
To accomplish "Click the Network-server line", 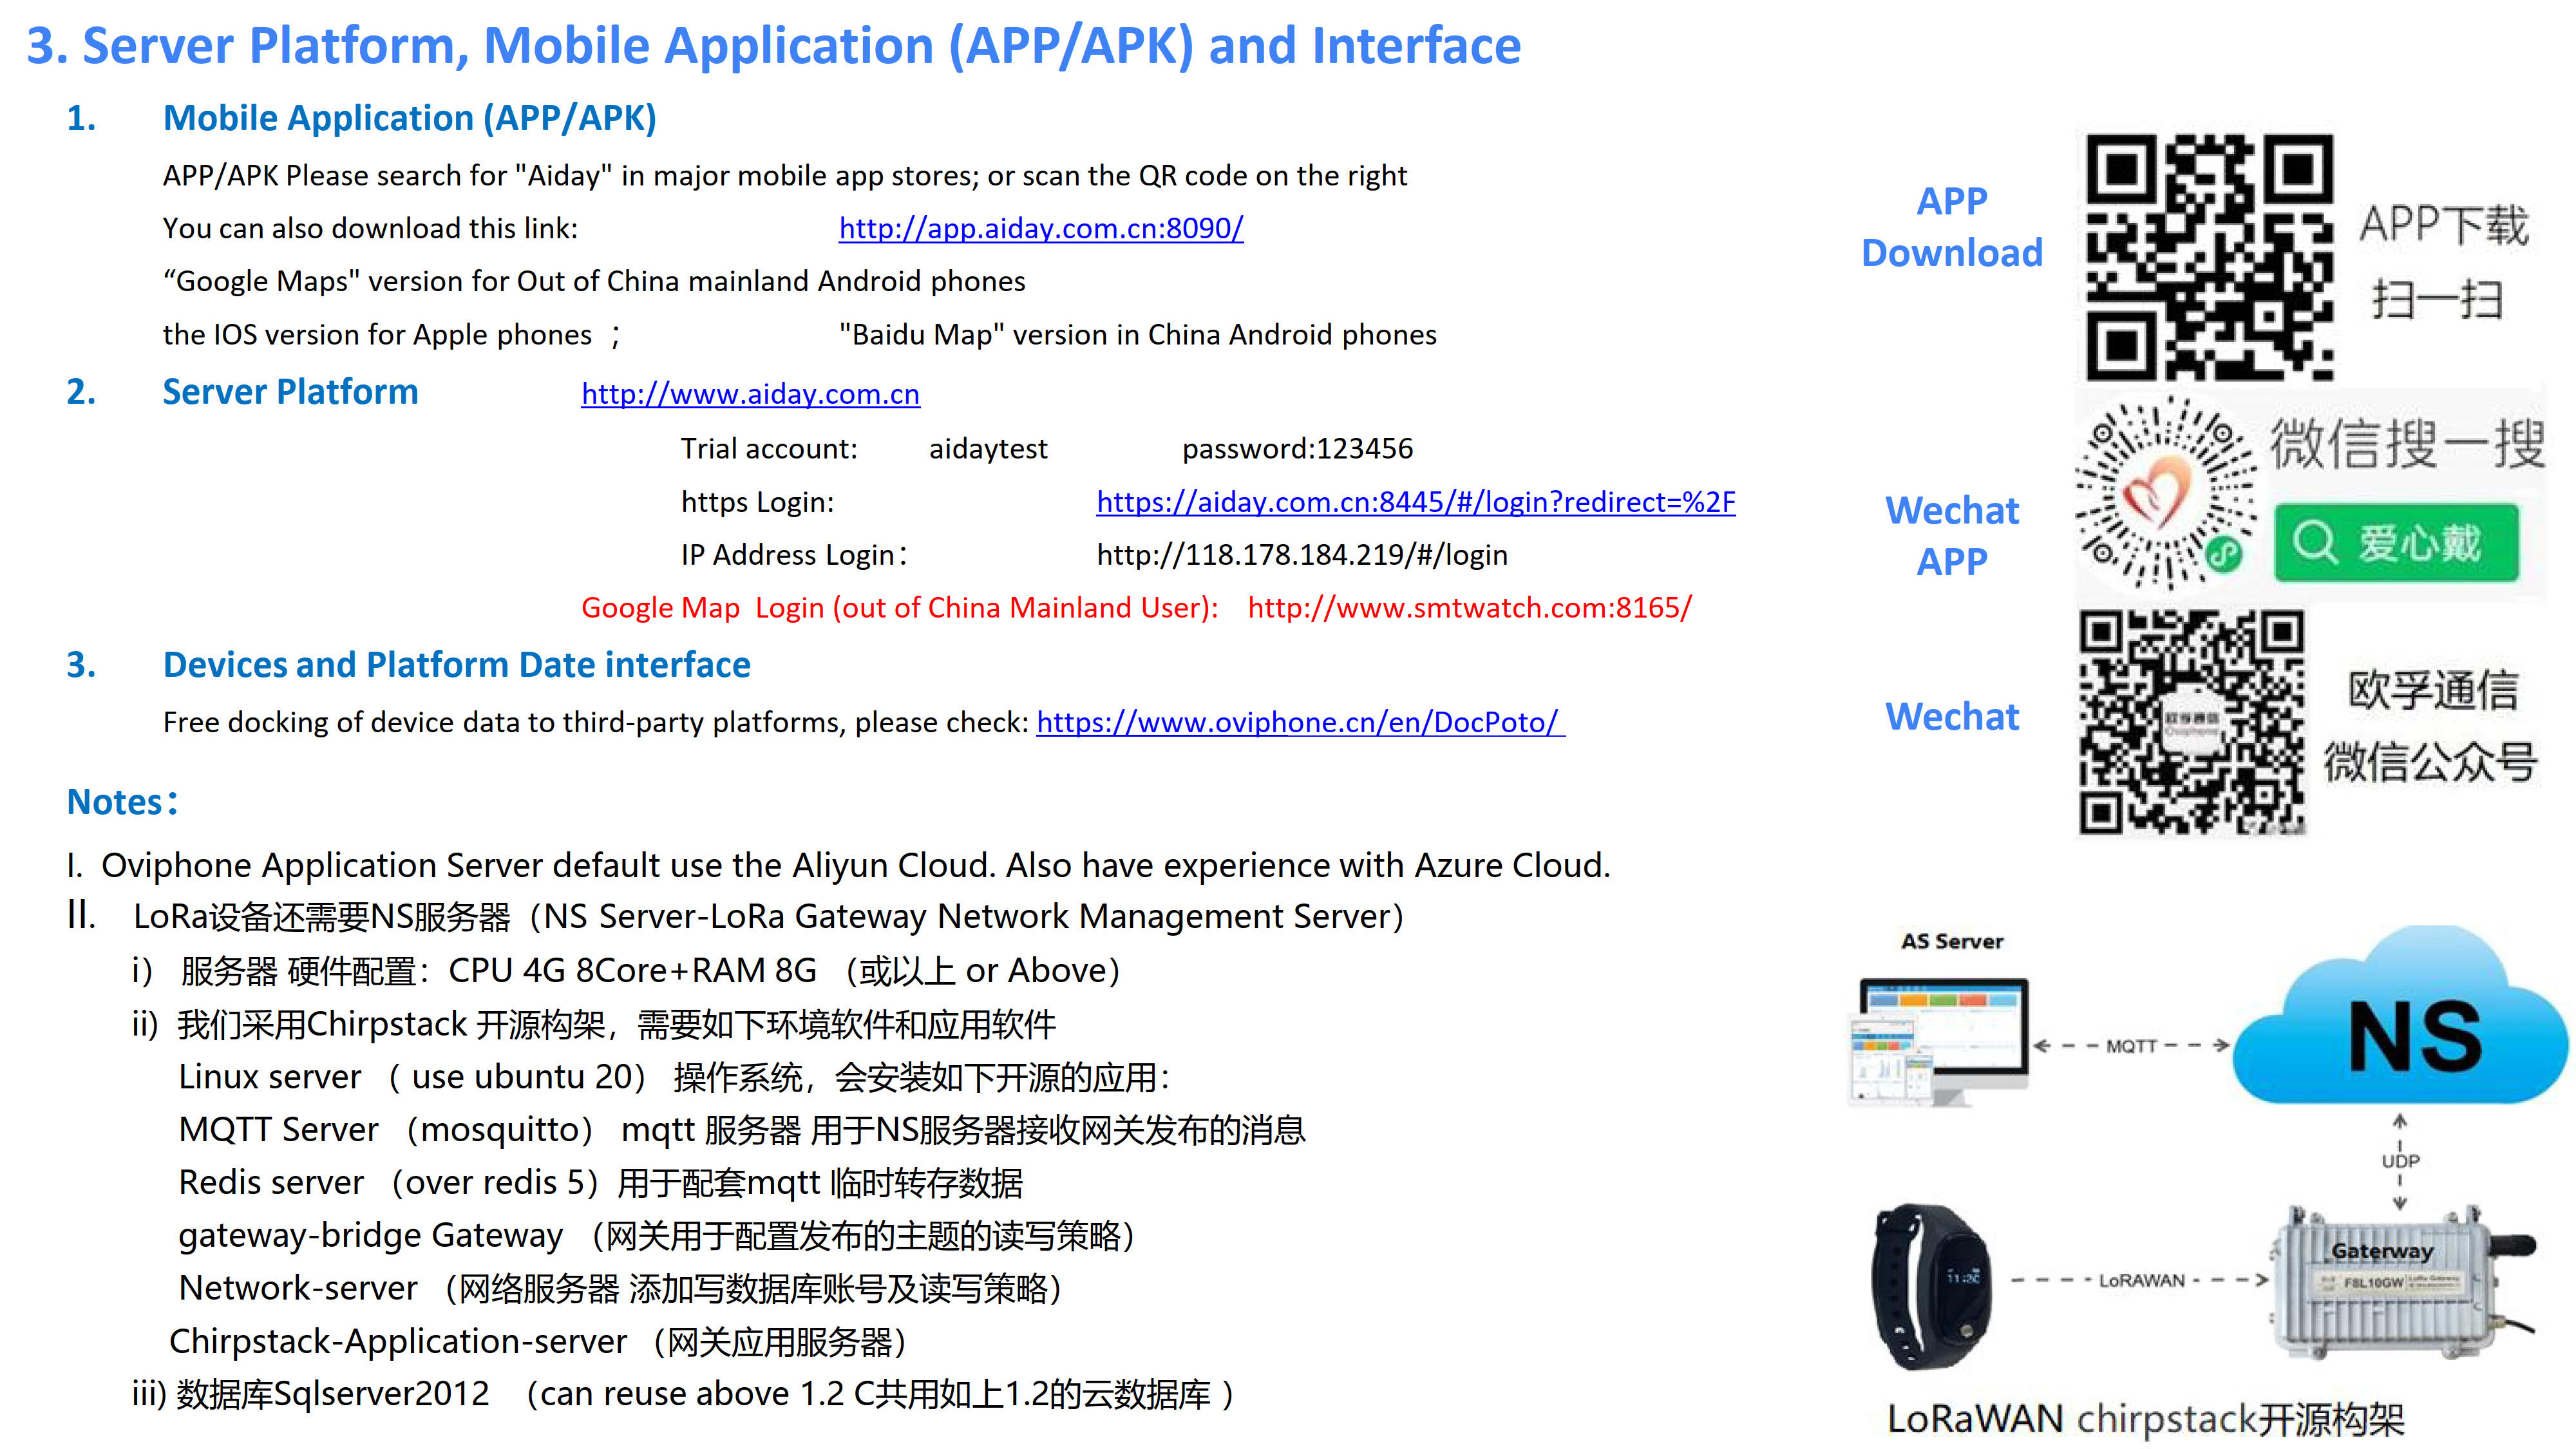I will pyautogui.click(x=620, y=1289).
